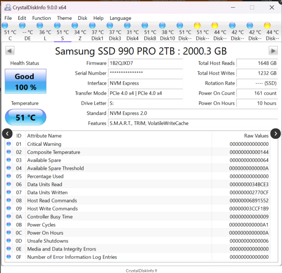Select the DE disk with no temperature
Screen dimensions: 282x273
click(22, 25)
